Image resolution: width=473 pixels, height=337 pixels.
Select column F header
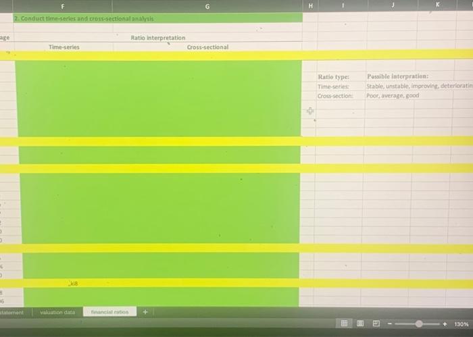pyautogui.click(x=62, y=6)
